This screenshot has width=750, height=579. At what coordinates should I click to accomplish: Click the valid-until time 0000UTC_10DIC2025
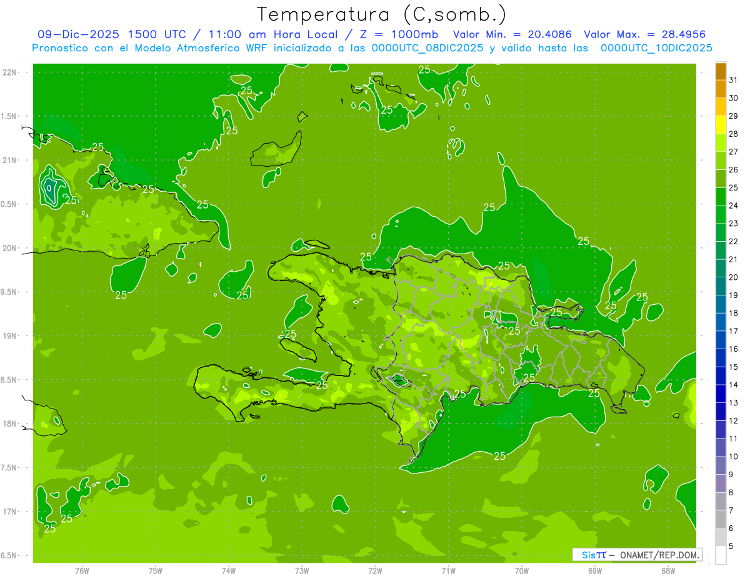point(656,47)
